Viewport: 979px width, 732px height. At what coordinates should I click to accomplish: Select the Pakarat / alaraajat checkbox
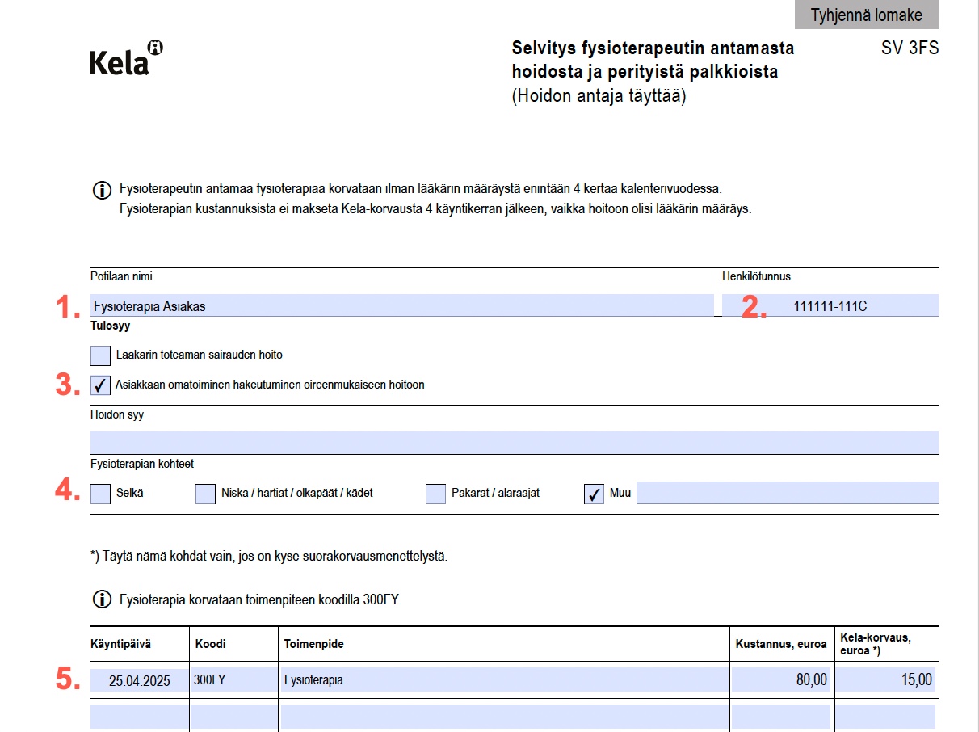coord(436,494)
